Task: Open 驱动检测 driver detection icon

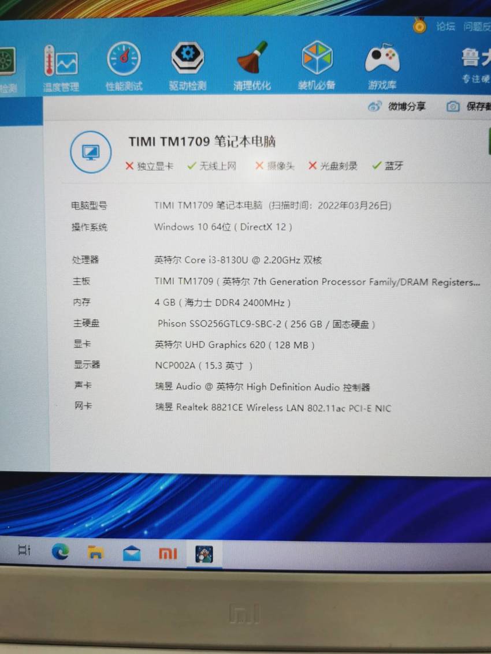Action: [188, 66]
